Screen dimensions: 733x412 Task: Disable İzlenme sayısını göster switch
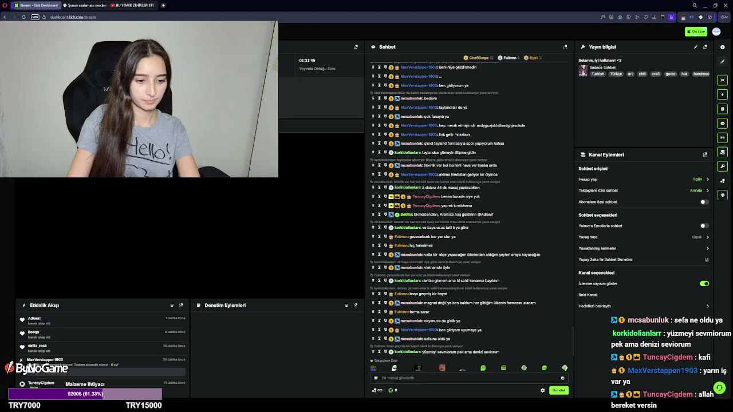click(x=704, y=284)
